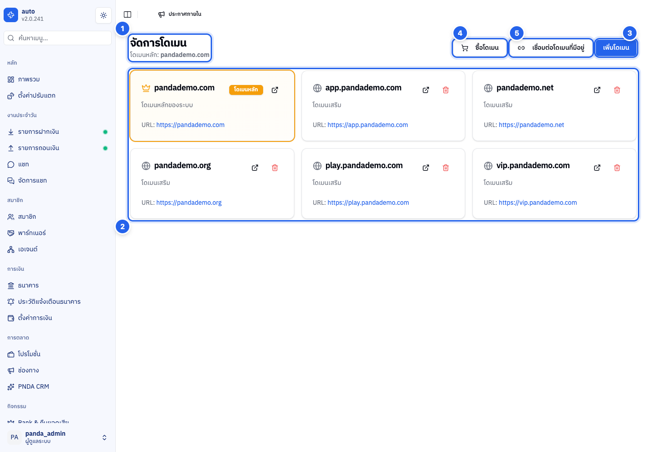The image size is (651, 452).
Task: Click ซื้อโดเมน cart button
Action: pos(480,47)
